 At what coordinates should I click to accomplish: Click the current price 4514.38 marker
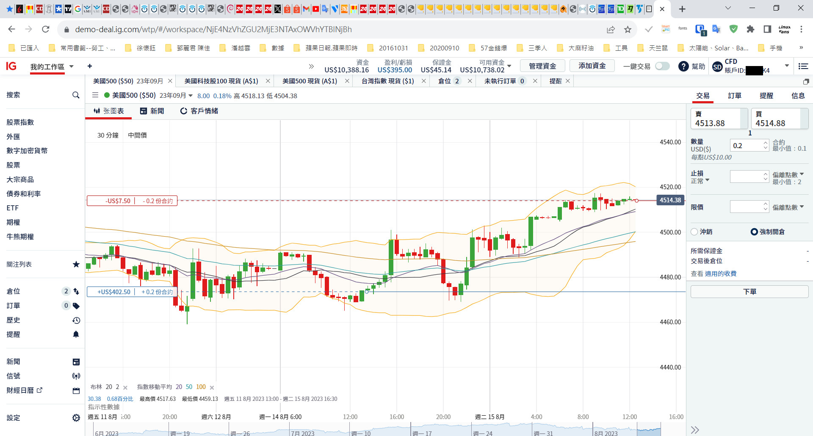(670, 200)
